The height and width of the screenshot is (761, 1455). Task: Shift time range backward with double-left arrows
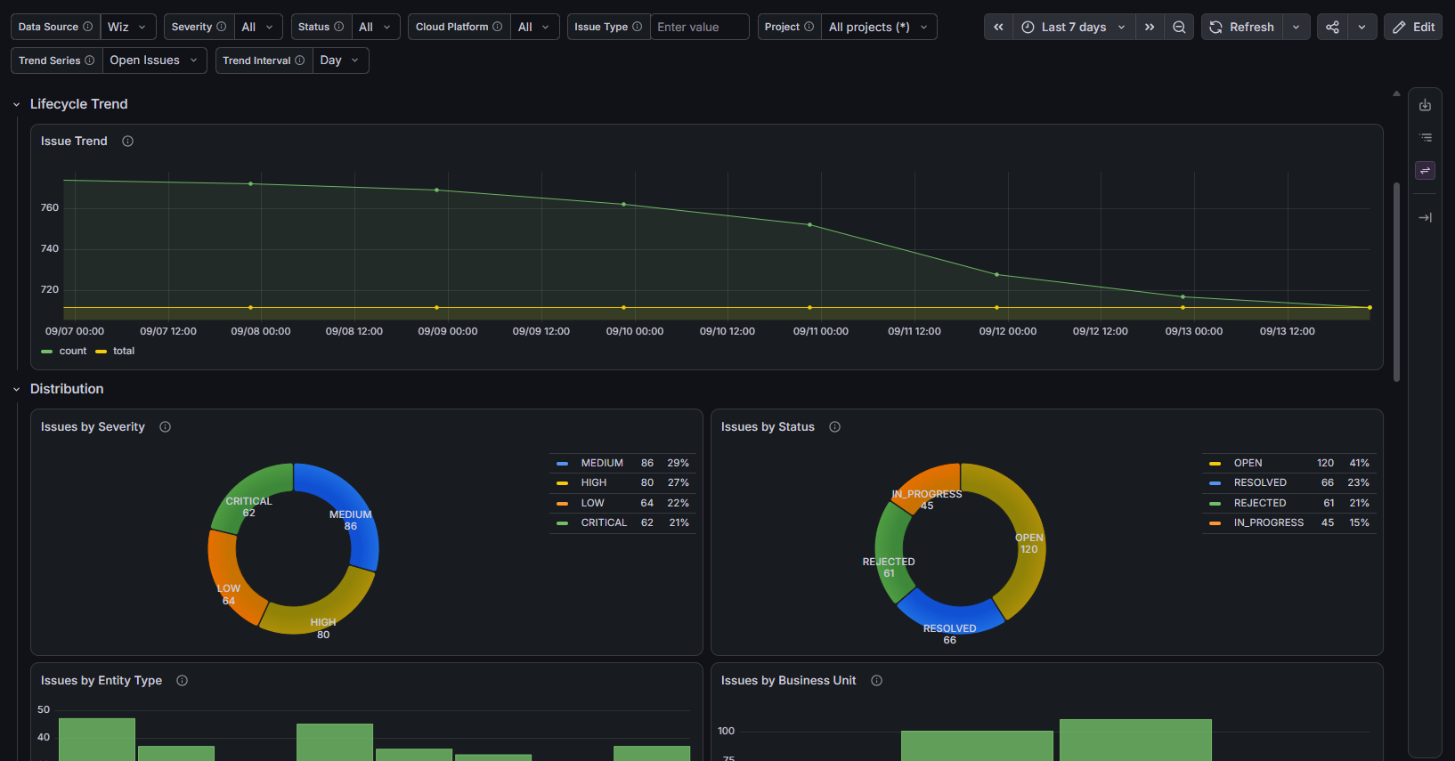coord(998,27)
